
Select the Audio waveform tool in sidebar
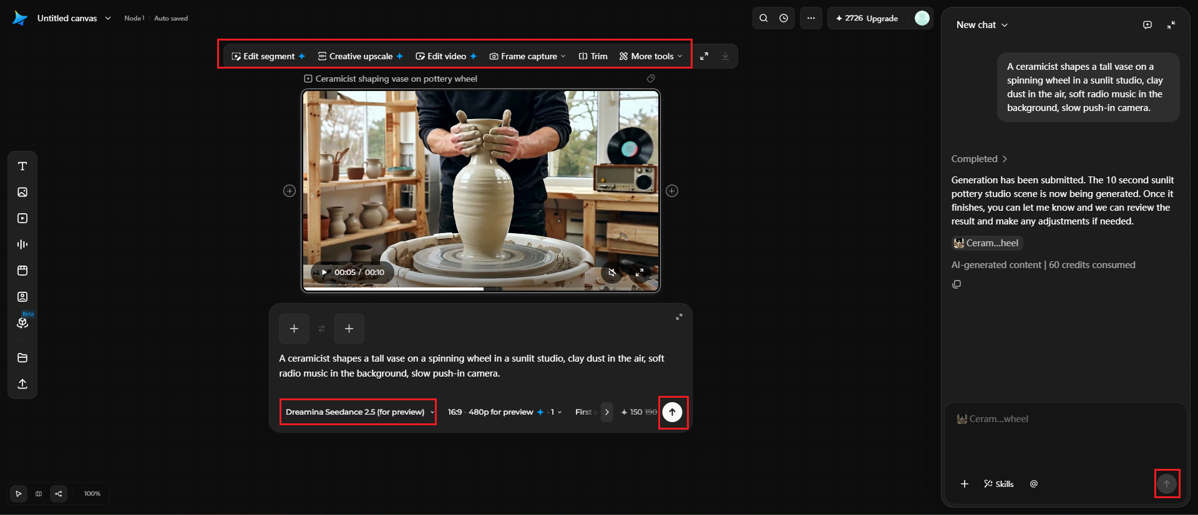[22, 244]
